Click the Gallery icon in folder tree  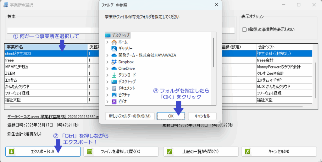(x=114, y=49)
